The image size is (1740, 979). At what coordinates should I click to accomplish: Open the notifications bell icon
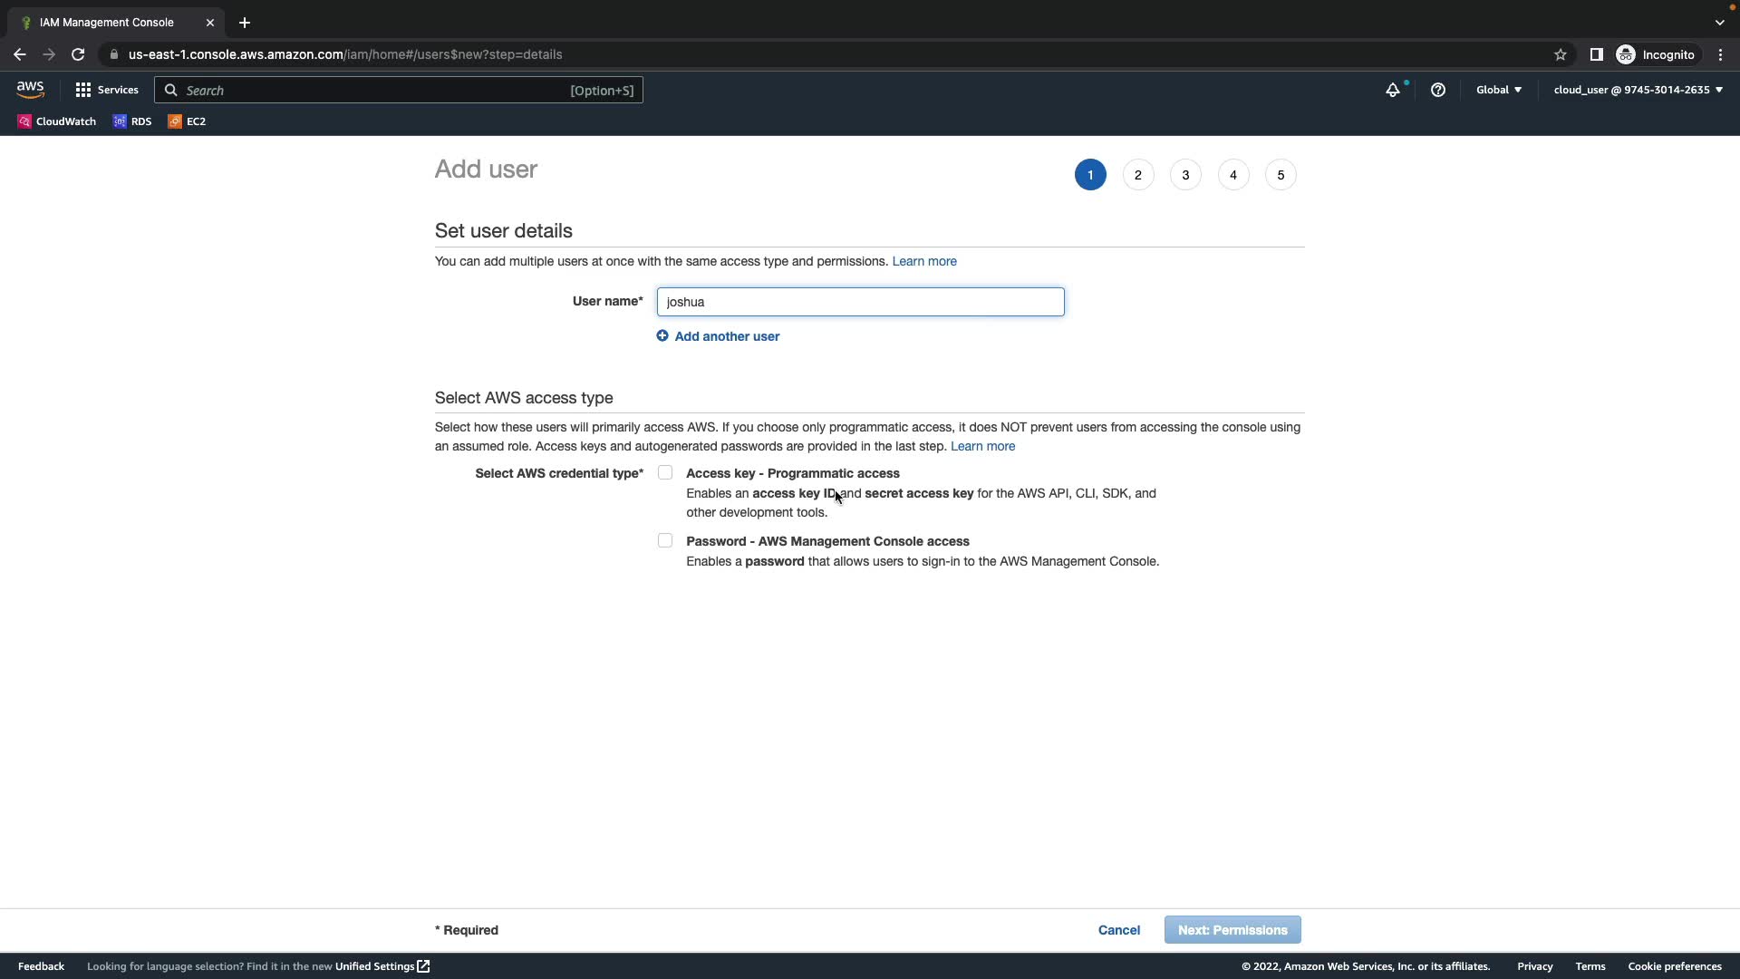click(1392, 90)
